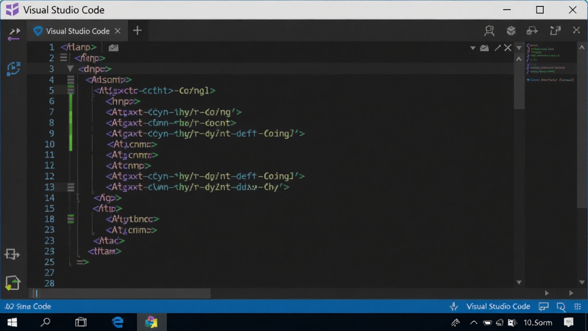Click the first horizontal scroll right arrow
The height and width of the screenshot is (331, 588).
tap(547, 293)
